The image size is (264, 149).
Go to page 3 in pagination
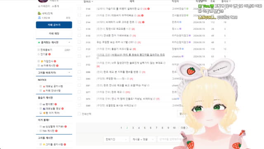(133, 128)
